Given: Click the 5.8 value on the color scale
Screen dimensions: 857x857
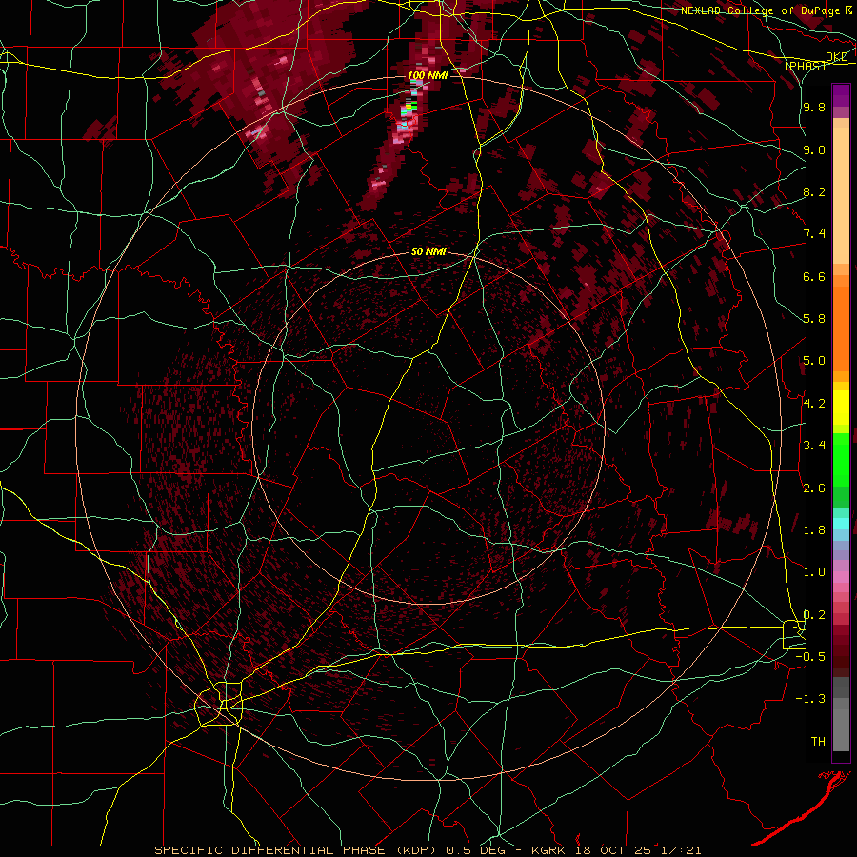Looking at the screenshot, I should tap(814, 319).
